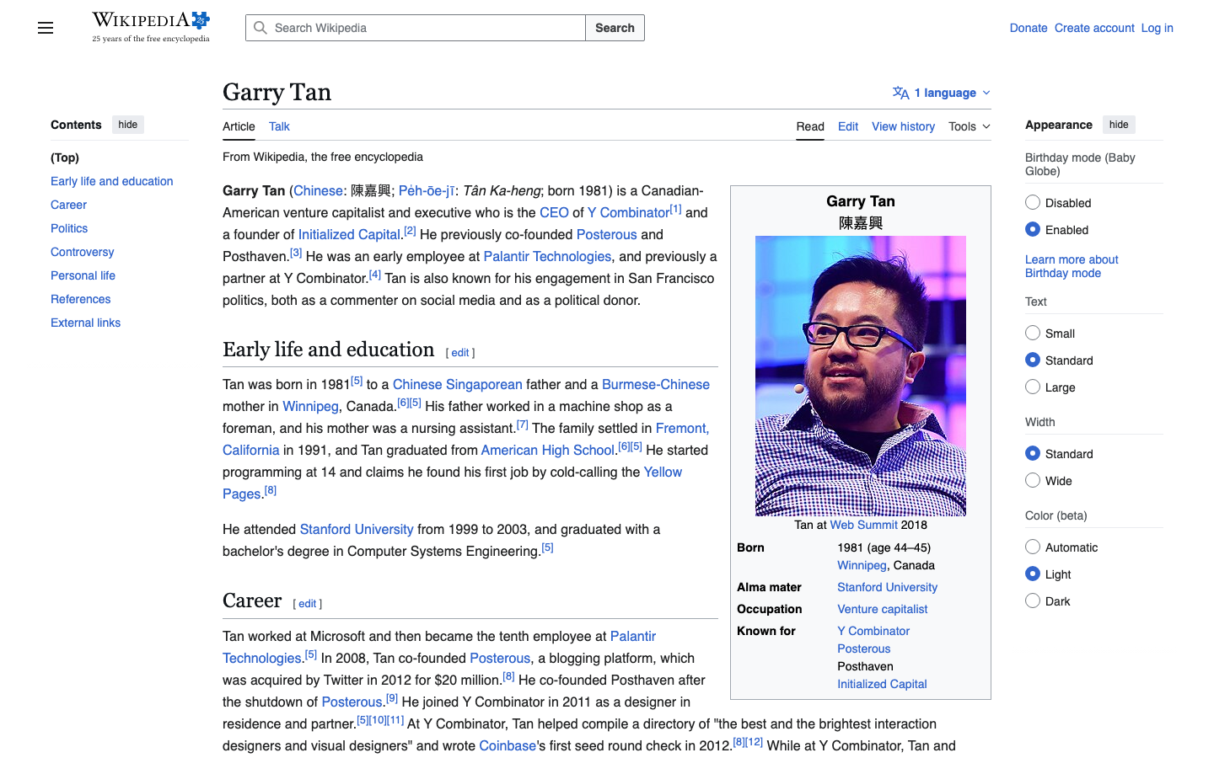
Task: Go to Early life and education in Contents
Action: tap(111, 181)
